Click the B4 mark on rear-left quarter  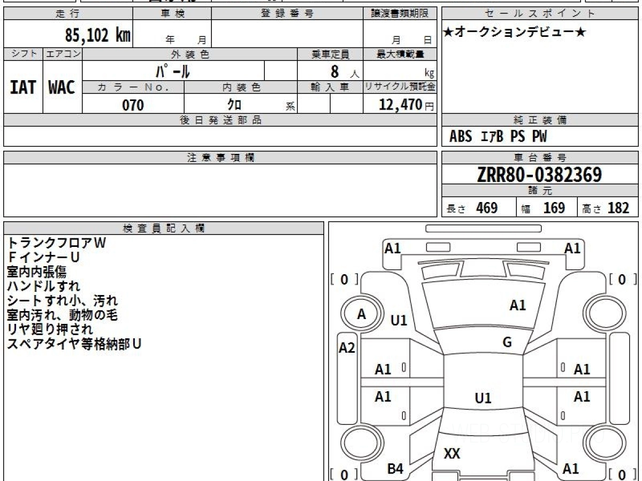395,469
